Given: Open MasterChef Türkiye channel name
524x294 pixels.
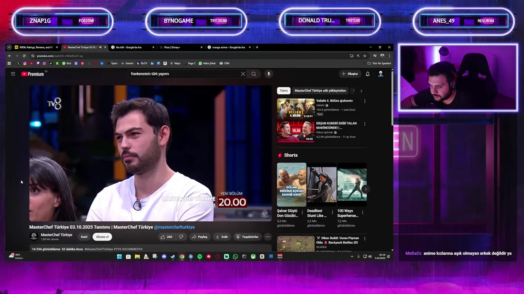Looking at the screenshot, I should click(x=56, y=235).
